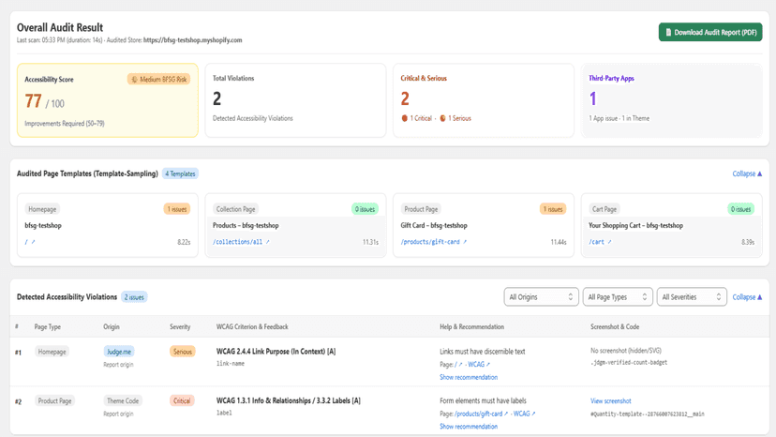776x437 pixels.
Task: Open the /cart link
Action: pyautogui.click(x=600, y=242)
